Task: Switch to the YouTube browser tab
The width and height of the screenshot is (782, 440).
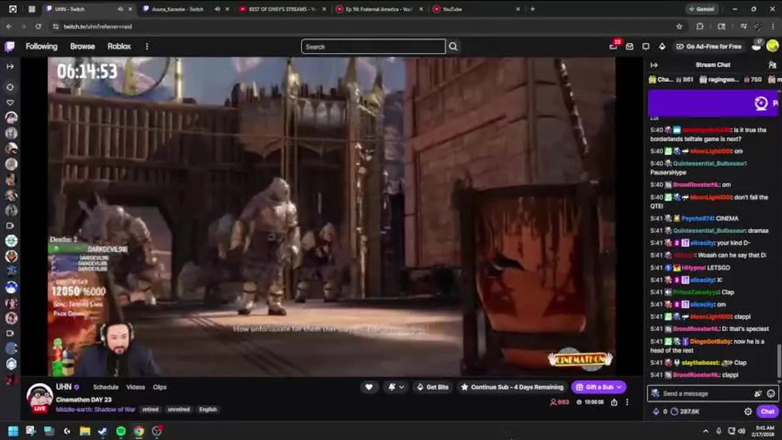Action: click(475, 9)
